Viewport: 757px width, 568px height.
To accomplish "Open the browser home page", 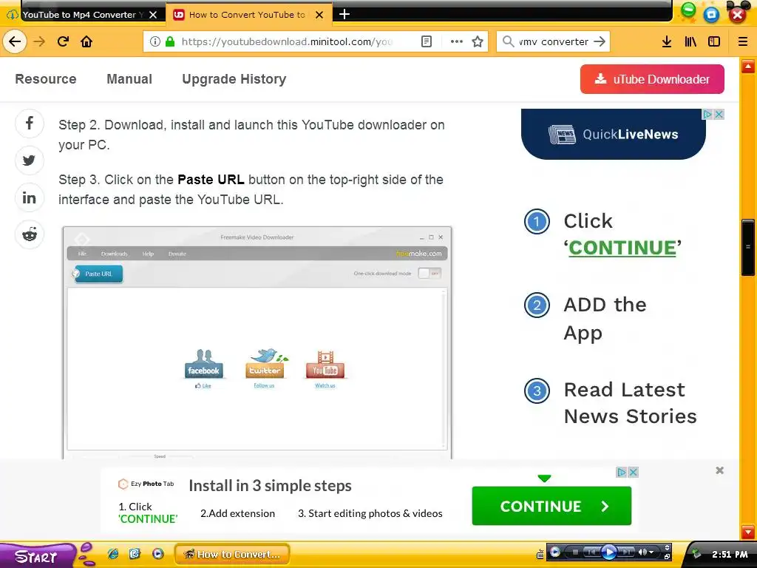I will tap(87, 41).
